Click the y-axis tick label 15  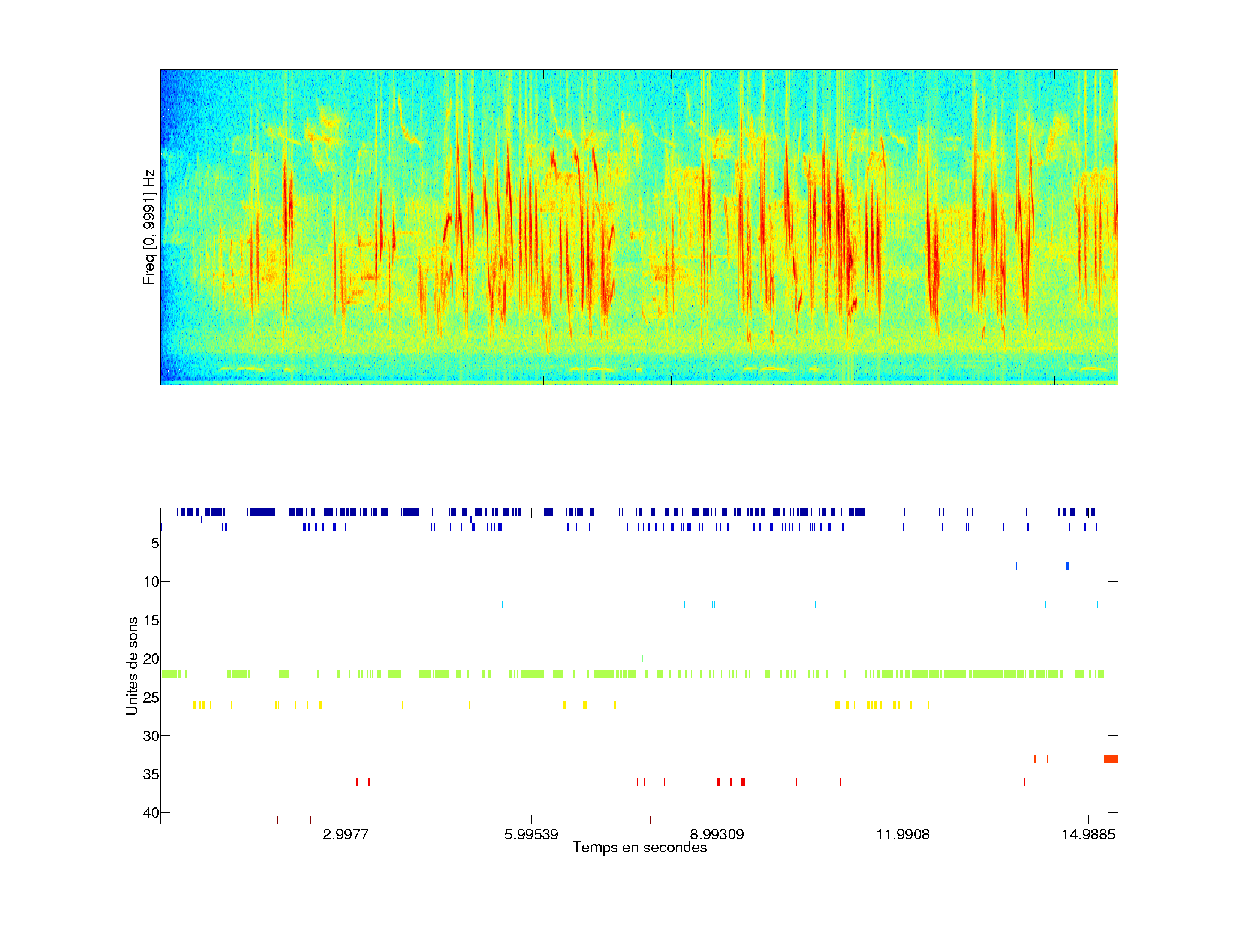151,620
